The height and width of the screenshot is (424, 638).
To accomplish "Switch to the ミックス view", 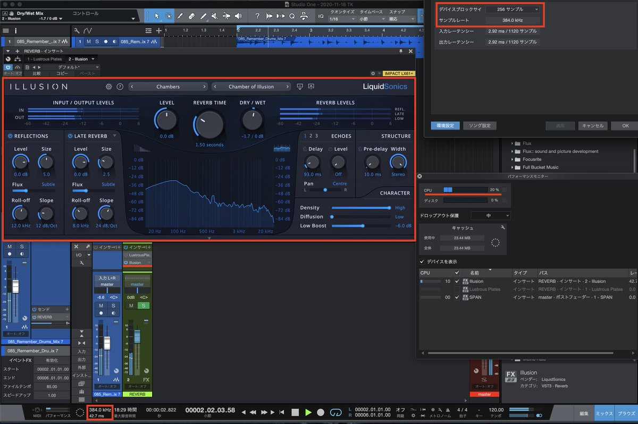I will (x=603, y=413).
